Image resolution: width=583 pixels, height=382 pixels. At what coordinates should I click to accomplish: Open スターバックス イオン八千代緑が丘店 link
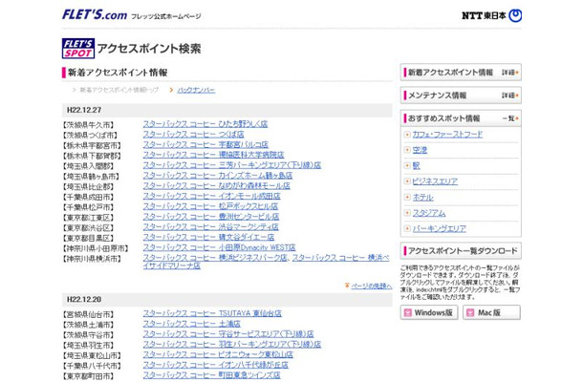click(x=216, y=365)
